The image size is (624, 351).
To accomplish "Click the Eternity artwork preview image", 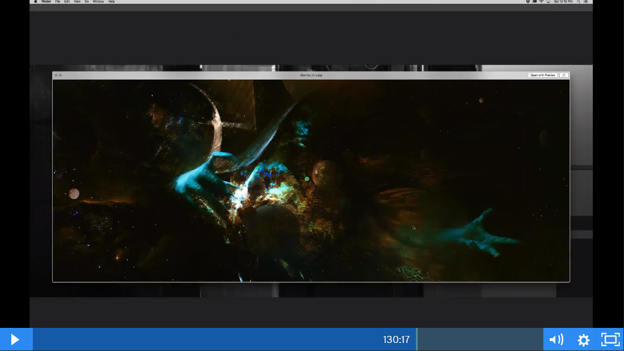I will [x=311, y=181].
